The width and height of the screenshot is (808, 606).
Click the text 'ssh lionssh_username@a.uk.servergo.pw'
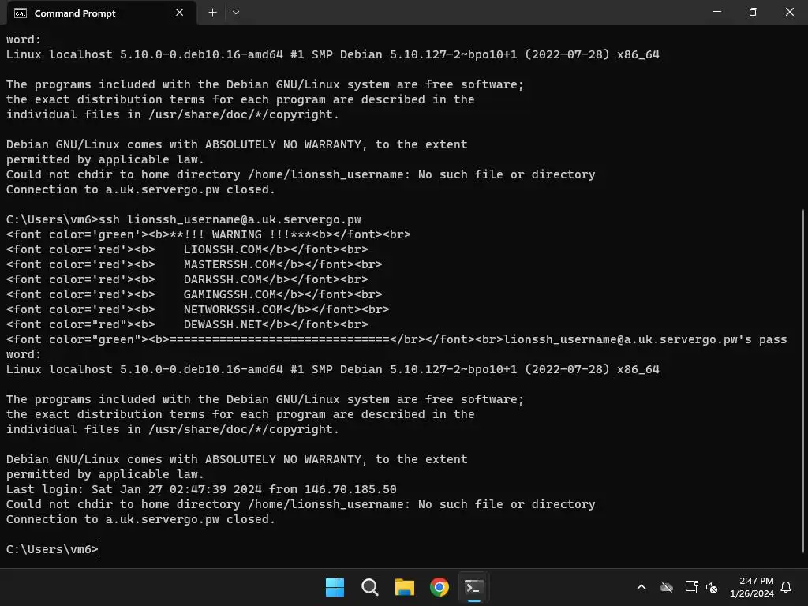click(x=230, y=219)
